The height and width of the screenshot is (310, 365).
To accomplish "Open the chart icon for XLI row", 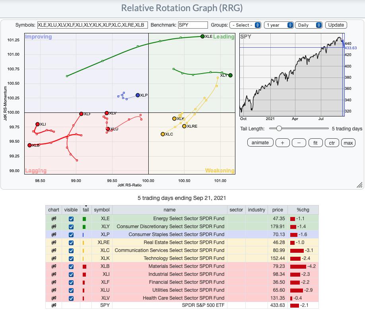I will point(54,274).
